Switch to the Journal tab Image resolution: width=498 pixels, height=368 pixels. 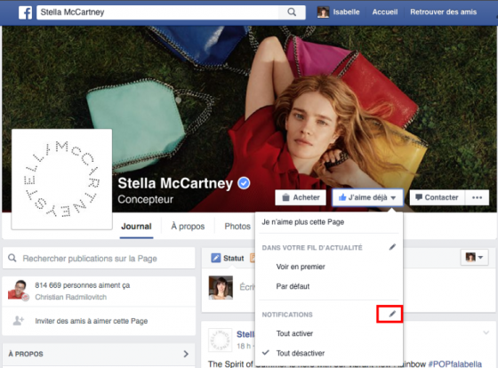pos(136,227)
